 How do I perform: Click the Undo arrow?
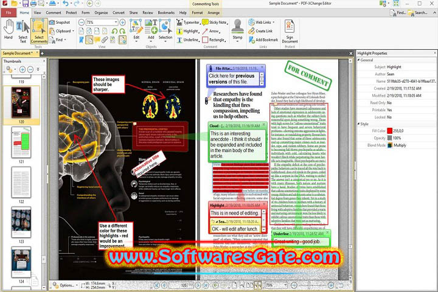65,4
